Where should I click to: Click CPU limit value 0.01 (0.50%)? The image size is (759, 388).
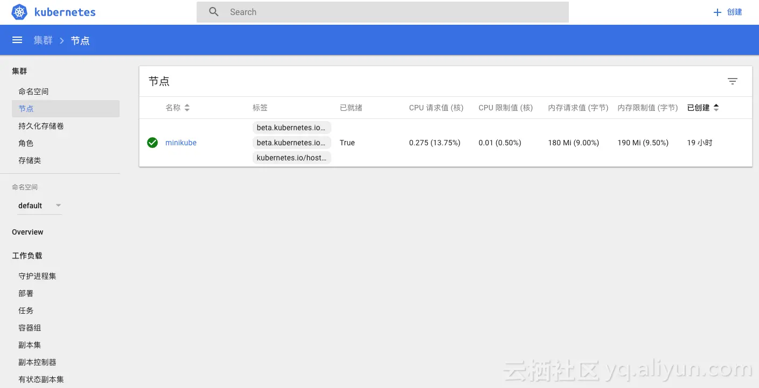click(500, 143)
